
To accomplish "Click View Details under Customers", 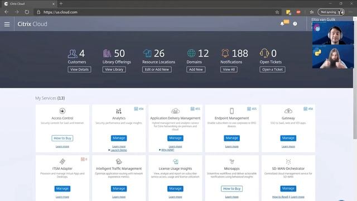I will 79,69.
